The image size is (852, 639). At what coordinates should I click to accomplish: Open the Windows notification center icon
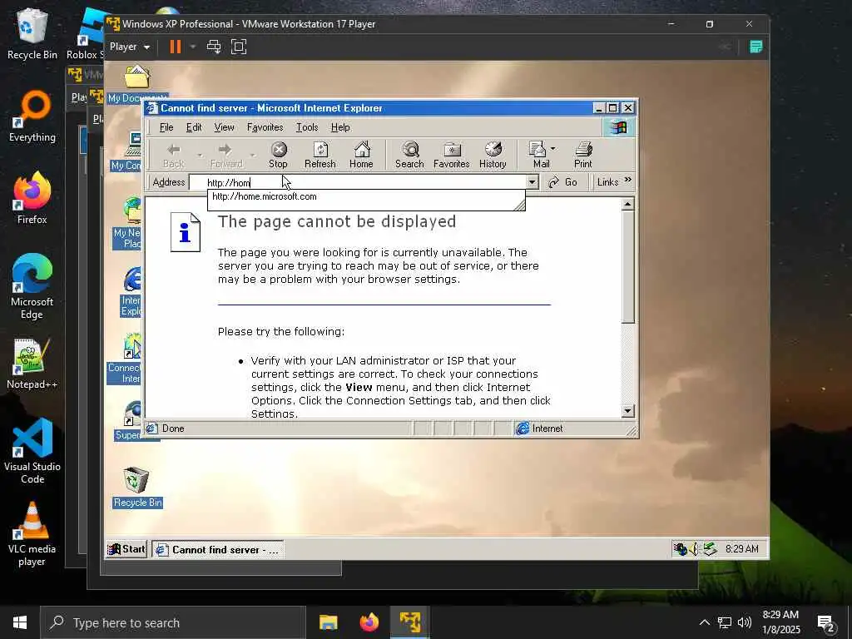coord(826,623)
